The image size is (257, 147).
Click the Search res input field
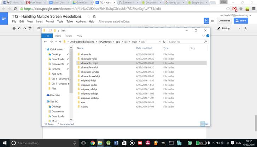[186, 42]
